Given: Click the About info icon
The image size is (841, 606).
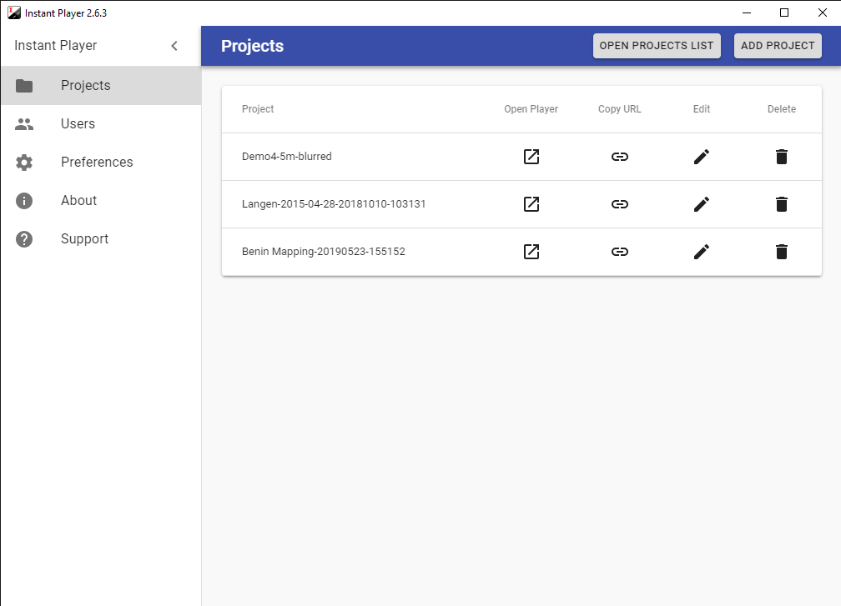Looking at the screenshot, I should pyautogui.click(x=24, y=201).
